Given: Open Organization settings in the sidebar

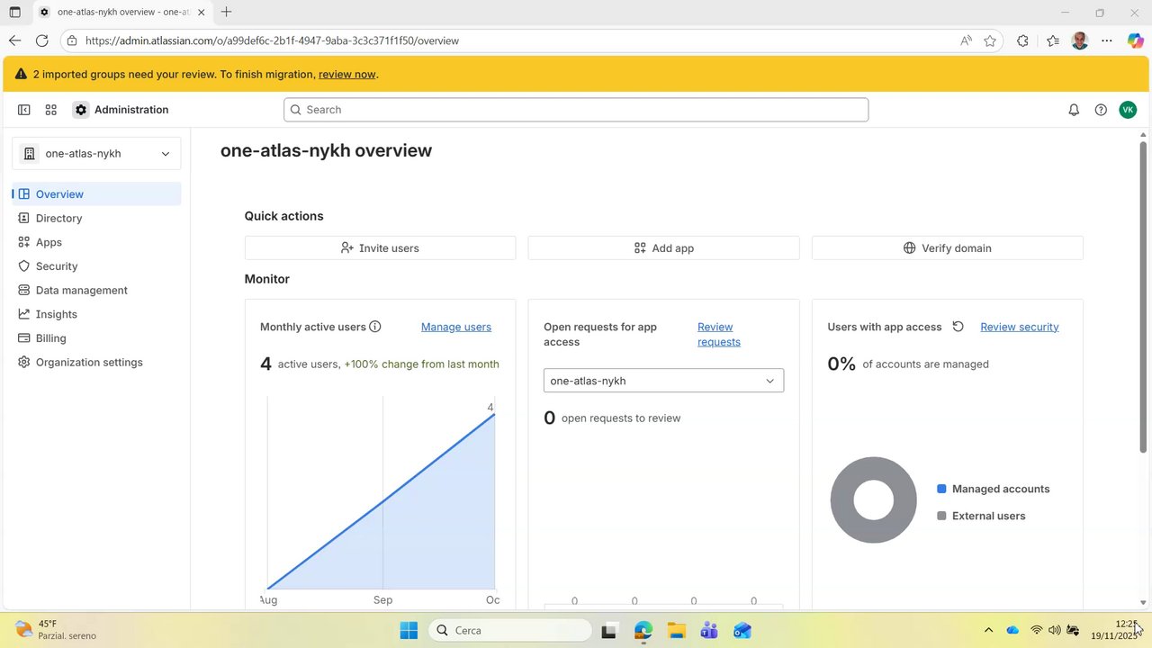Looking at the screenshot, I should pos(96,362).
